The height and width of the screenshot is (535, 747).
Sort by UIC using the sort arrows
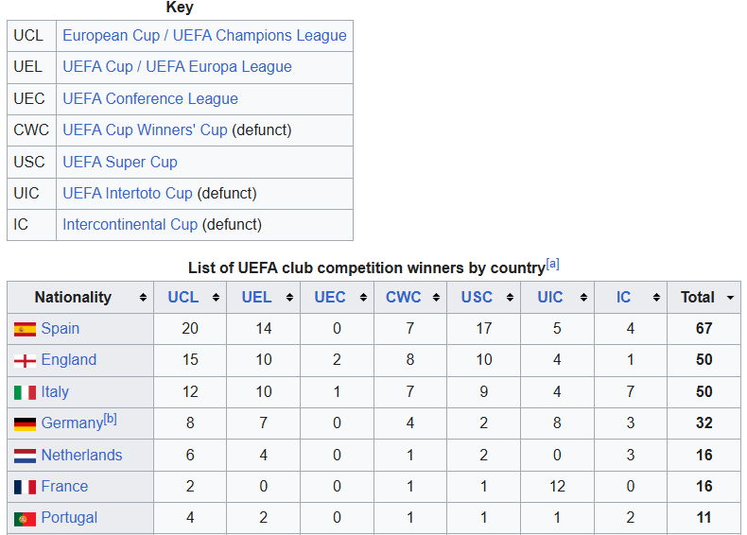point(583,298)
